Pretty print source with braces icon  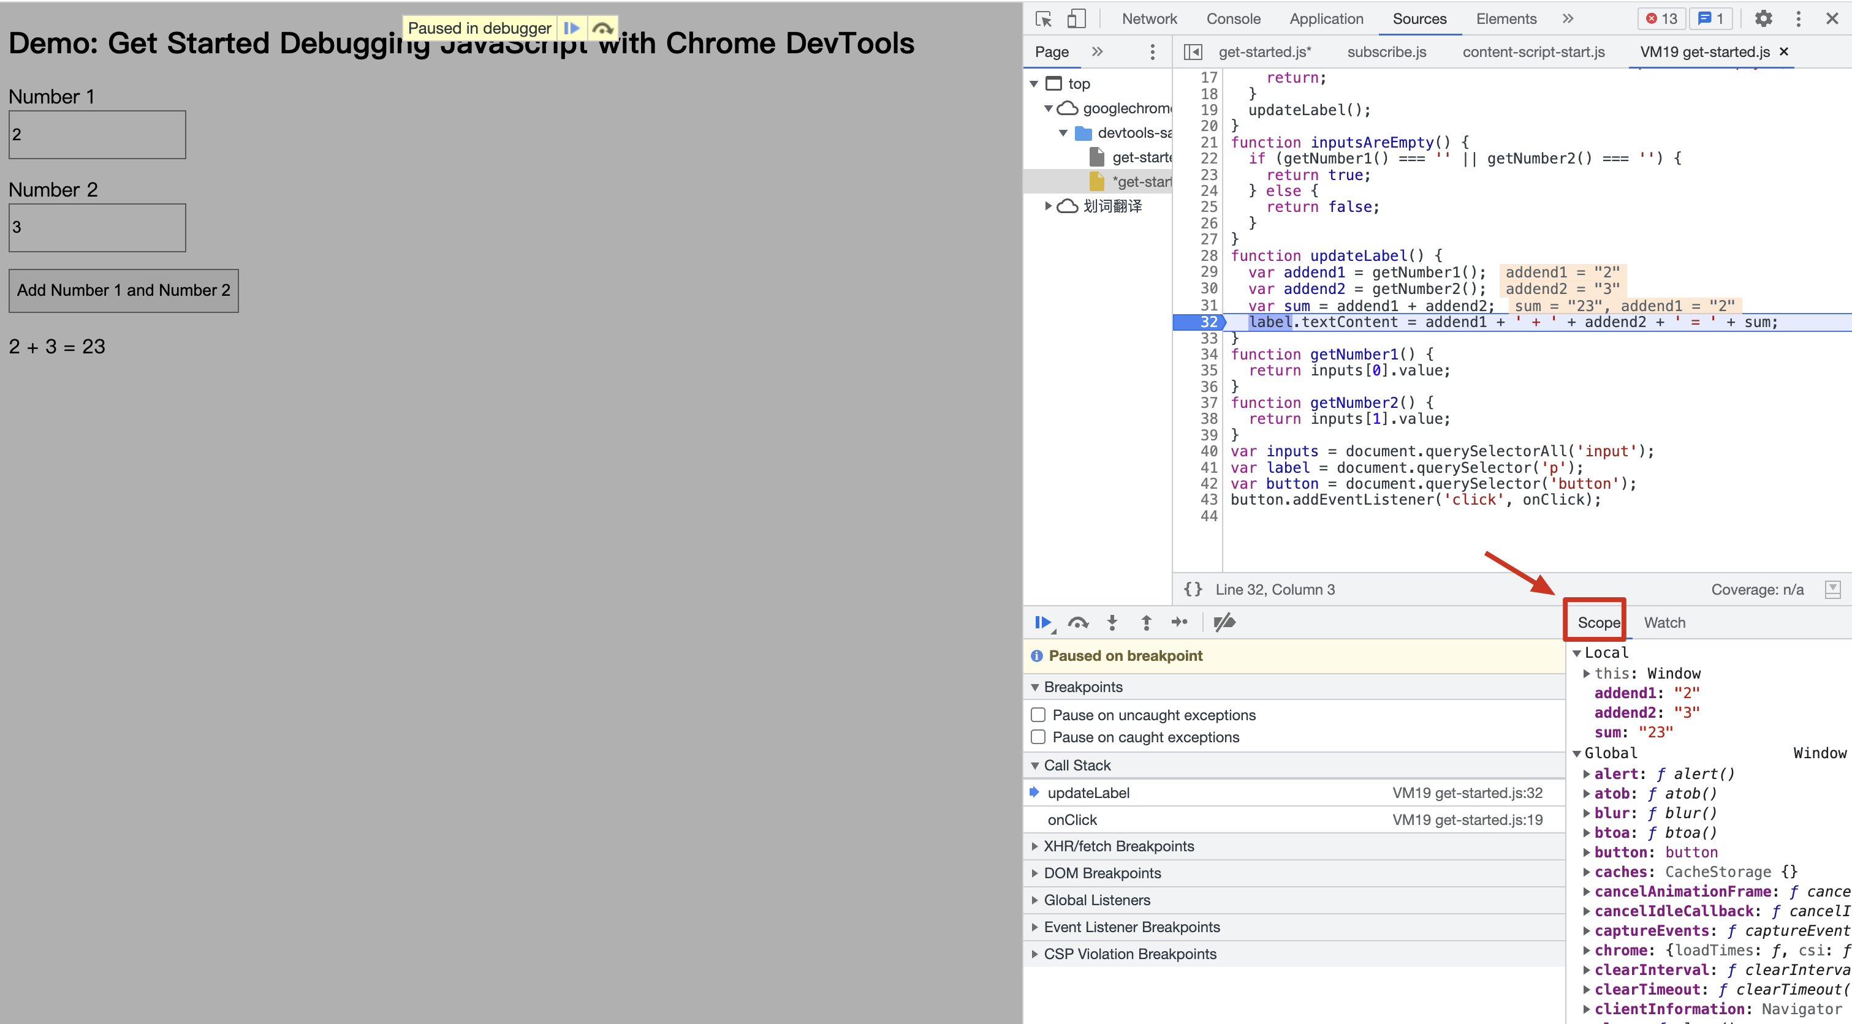coord(1193,589)
